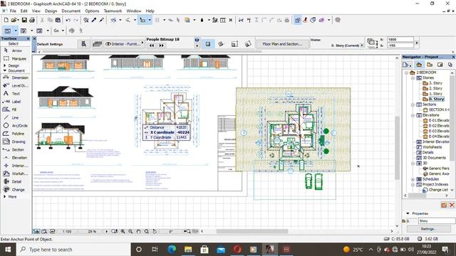Open the Design menu
Screen dimensions: 456x256
tap(51, 11)
